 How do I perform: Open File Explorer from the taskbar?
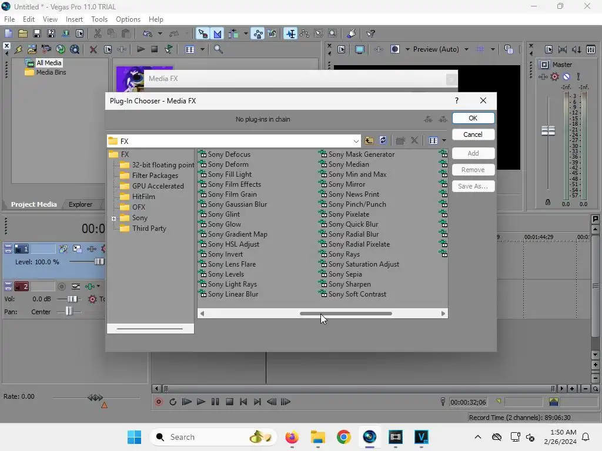[318, 437]
